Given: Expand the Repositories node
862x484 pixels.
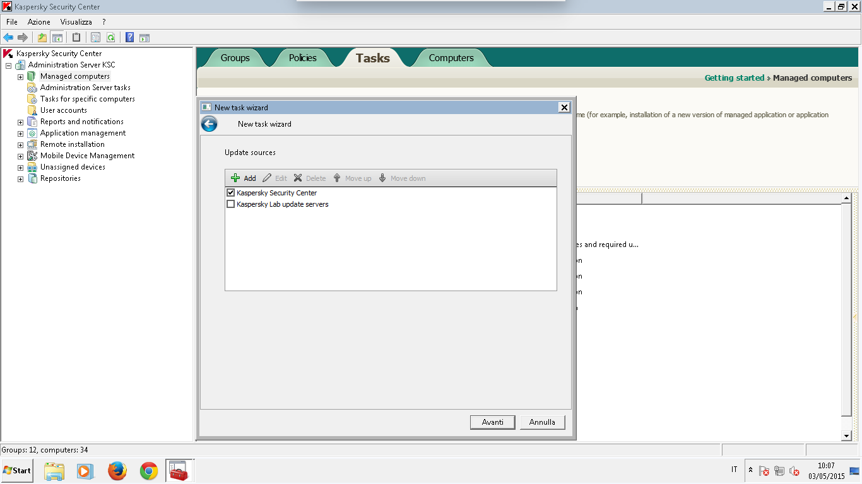Looking at the screenshot, I should 20,179.
